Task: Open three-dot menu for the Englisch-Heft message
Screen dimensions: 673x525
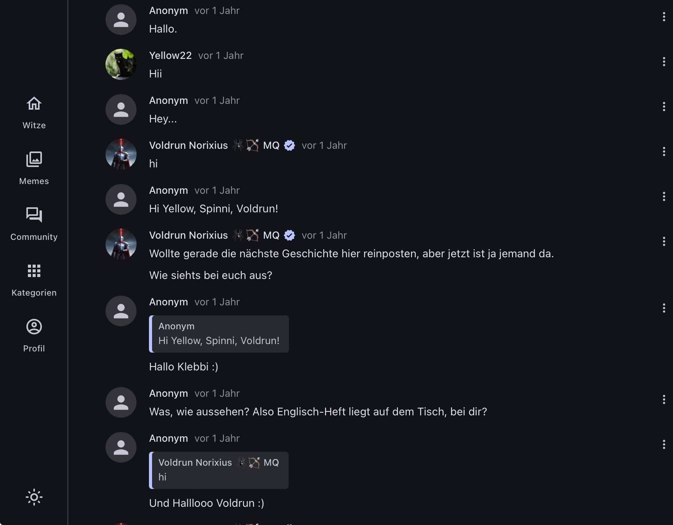Action: coord(664,399)
